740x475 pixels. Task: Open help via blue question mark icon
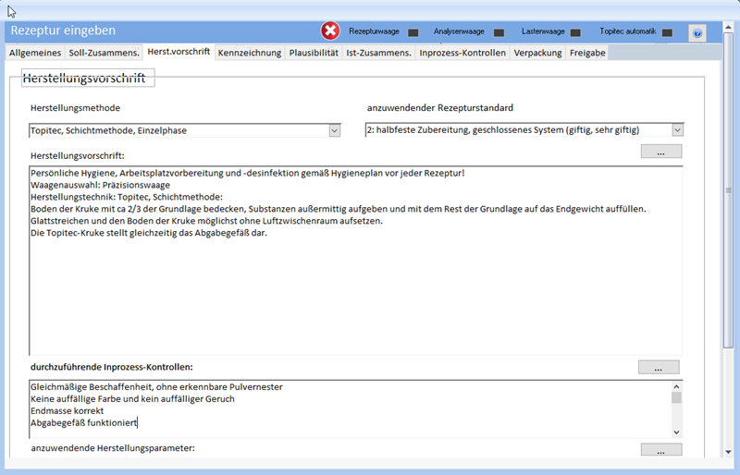(697, 33)
